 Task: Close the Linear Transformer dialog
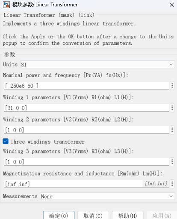tap(172, 5)
